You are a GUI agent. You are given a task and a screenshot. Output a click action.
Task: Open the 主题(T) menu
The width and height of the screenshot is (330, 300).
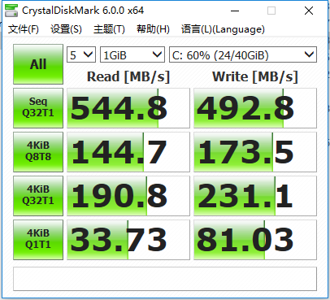(109, 29)
